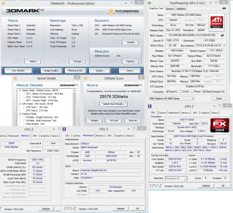This screenshot has height=213, width=233.
Task: Click the GPU-Z screenshot camera icon
Action: [x=224, y=8]
